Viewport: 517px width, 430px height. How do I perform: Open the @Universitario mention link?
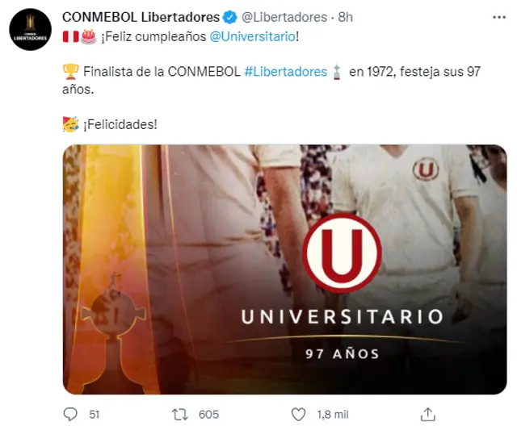pyautogui.click(x=253, y=36)
